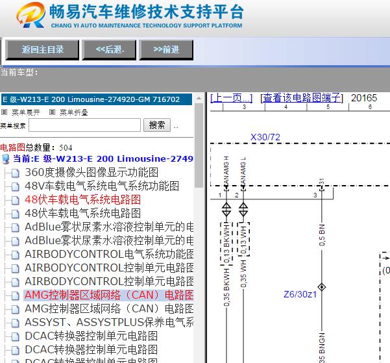This screenshot has width=390, height=363.
Task: Open second AIRBODYCONTROL控制单元电路图
Action: [x=109, y=281]
